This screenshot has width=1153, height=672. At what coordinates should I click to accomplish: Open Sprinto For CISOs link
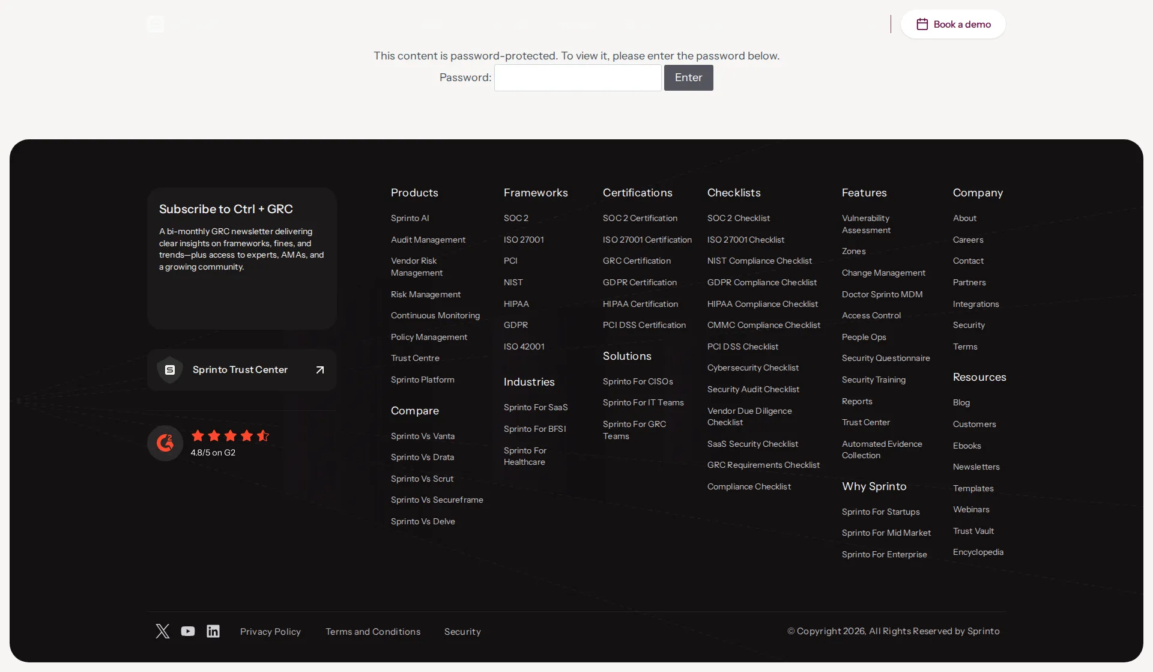pyautogui.click(x=638, y=381)
